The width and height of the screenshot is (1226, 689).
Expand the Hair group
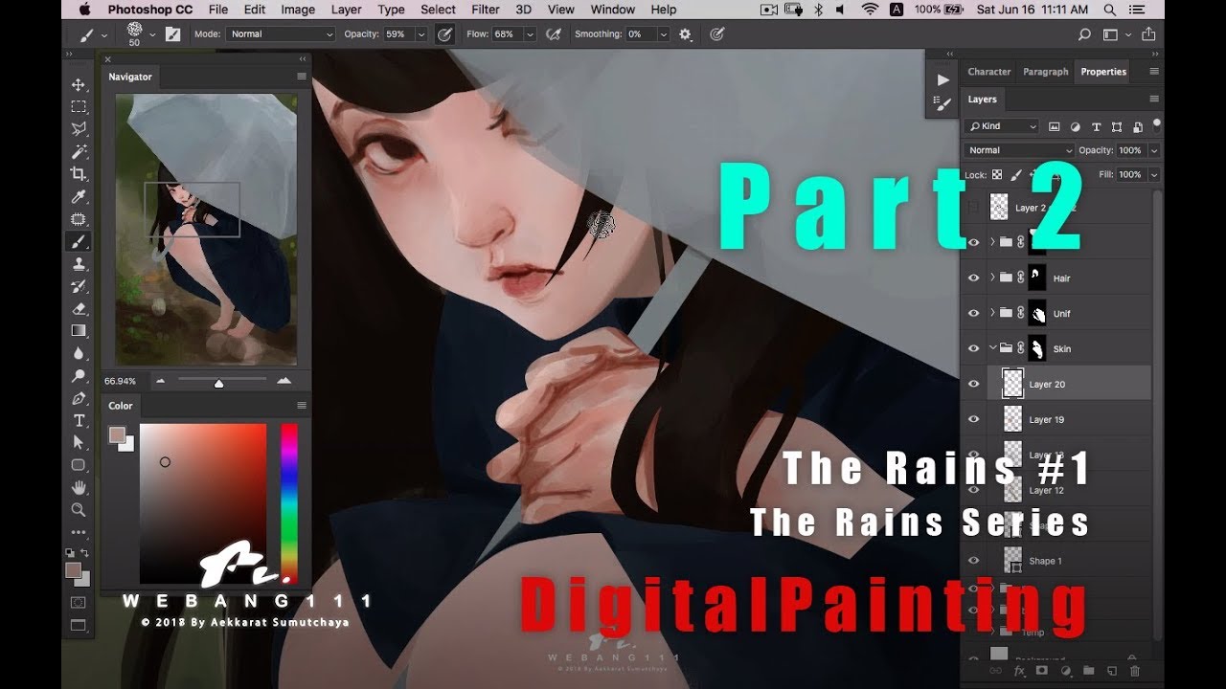point(991,278)
